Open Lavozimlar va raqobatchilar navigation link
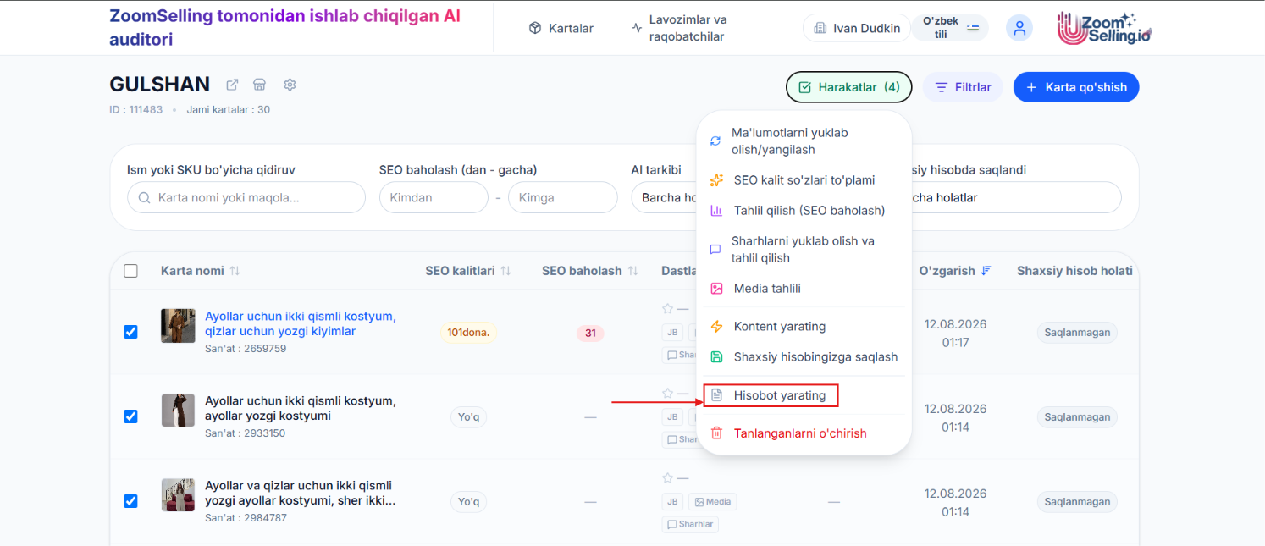 tap(680, 28)
